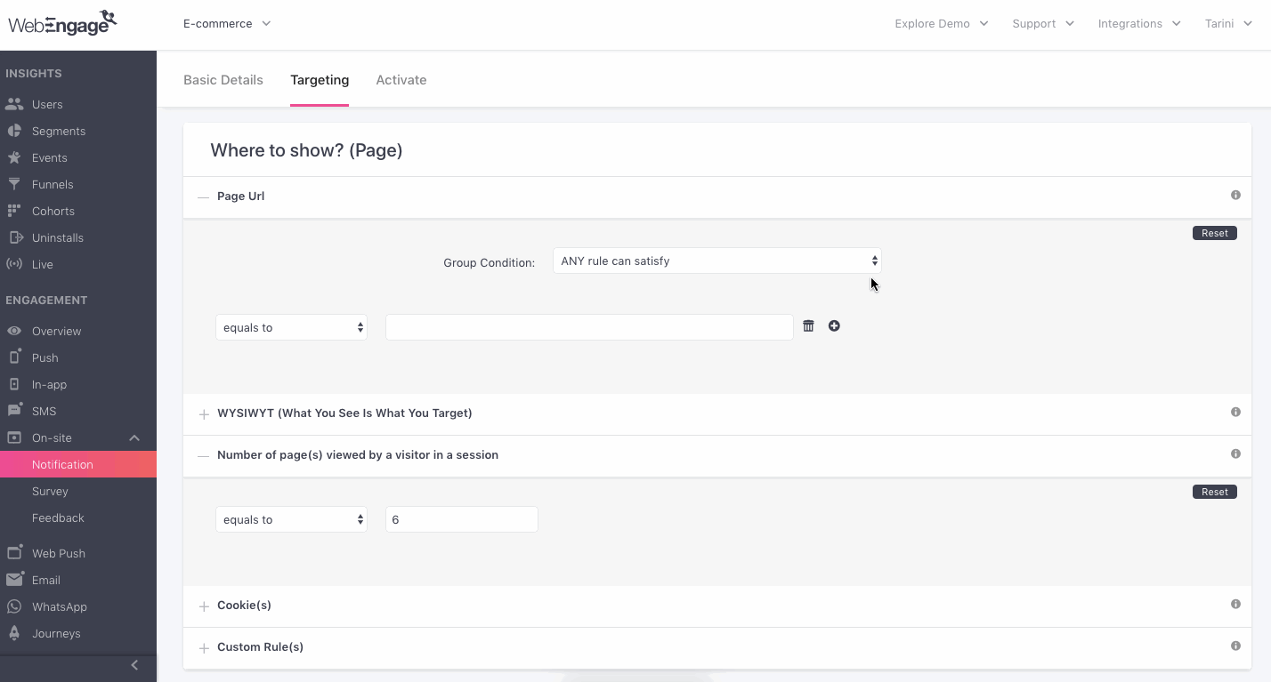Click the Group Condition label
This screenshot has height=682, width=1271.
coord(490,262)
